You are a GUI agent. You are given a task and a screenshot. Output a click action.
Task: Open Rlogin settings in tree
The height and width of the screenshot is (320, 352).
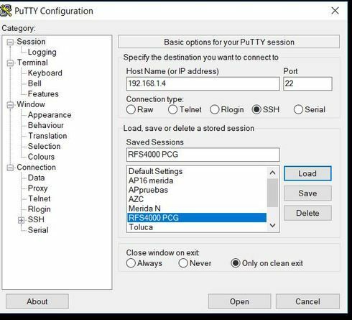pos(39,209)
